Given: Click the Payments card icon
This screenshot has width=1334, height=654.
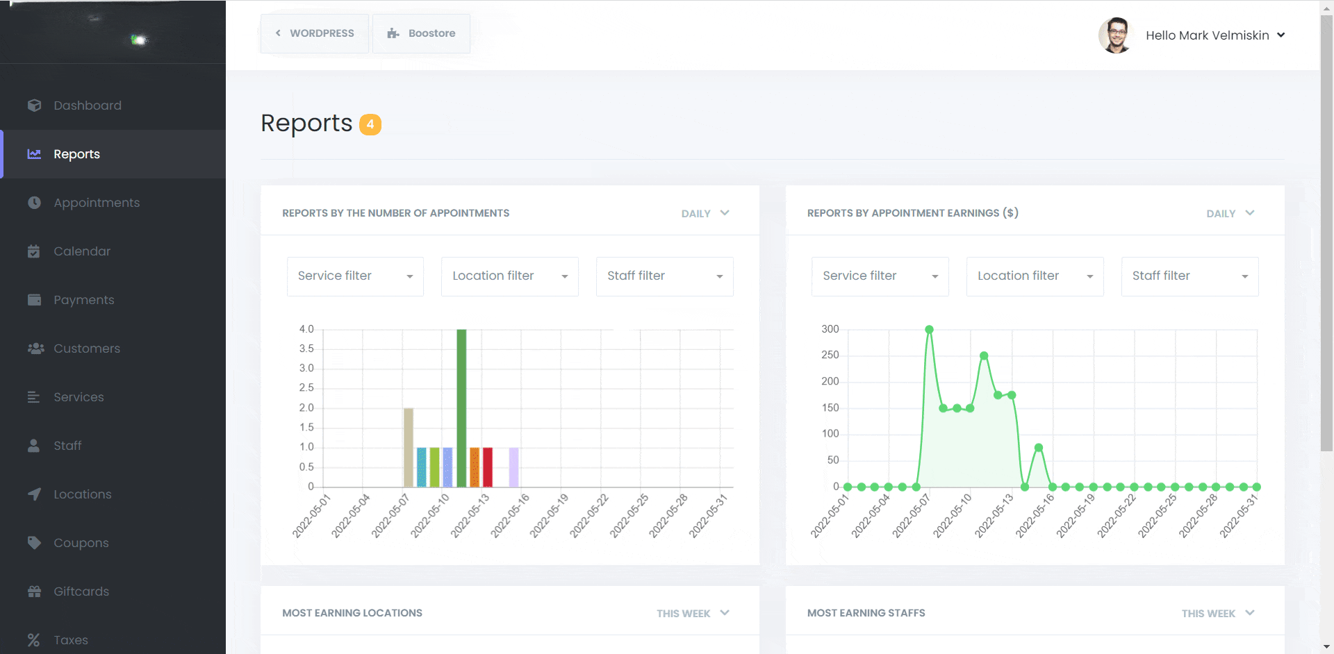Looking at the screenshot, I should coord(34,300).
